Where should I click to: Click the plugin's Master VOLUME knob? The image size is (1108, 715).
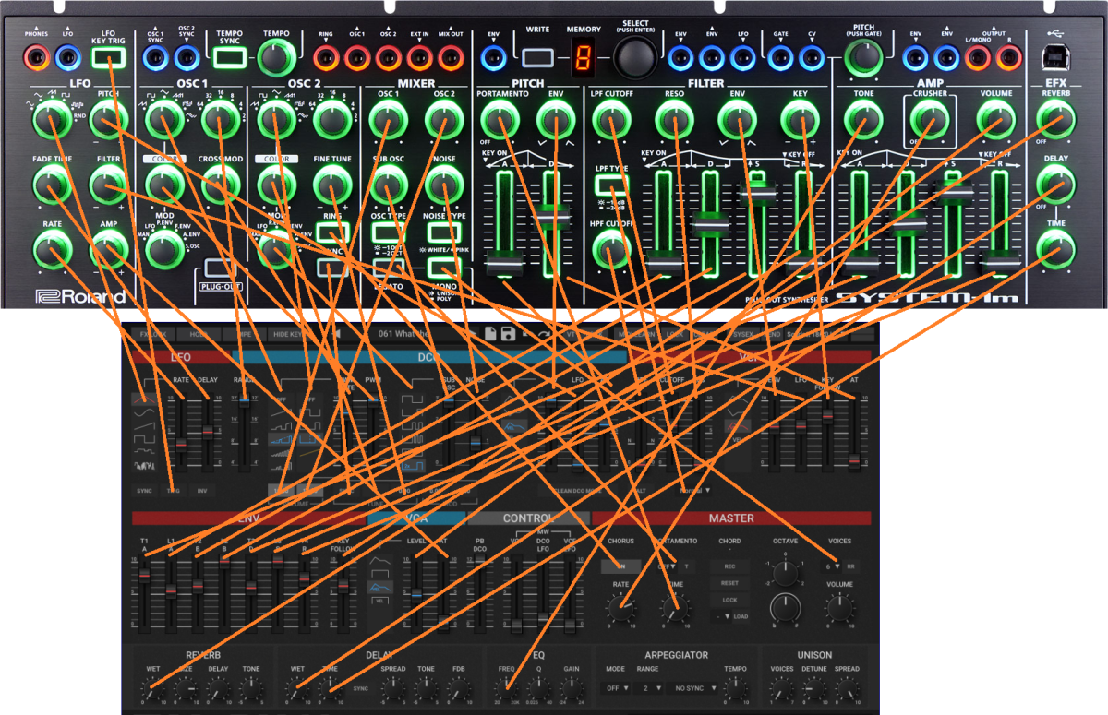(x=839, y=607)
